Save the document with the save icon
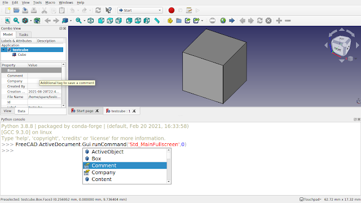This screenshot has width=361, height=203. [25, 10]
